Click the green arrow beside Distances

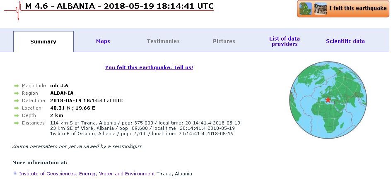(x=17, y=123)
